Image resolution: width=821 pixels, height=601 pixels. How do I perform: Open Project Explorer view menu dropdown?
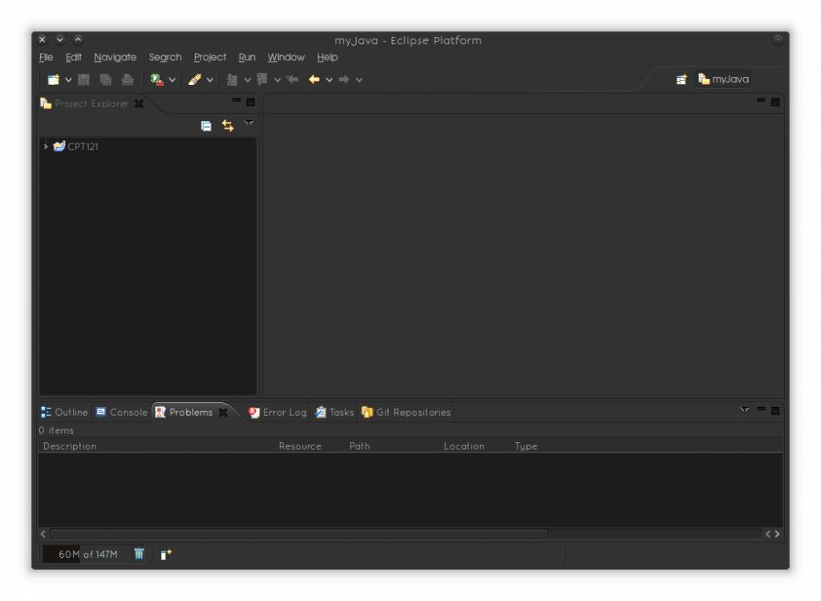[249, 123]
